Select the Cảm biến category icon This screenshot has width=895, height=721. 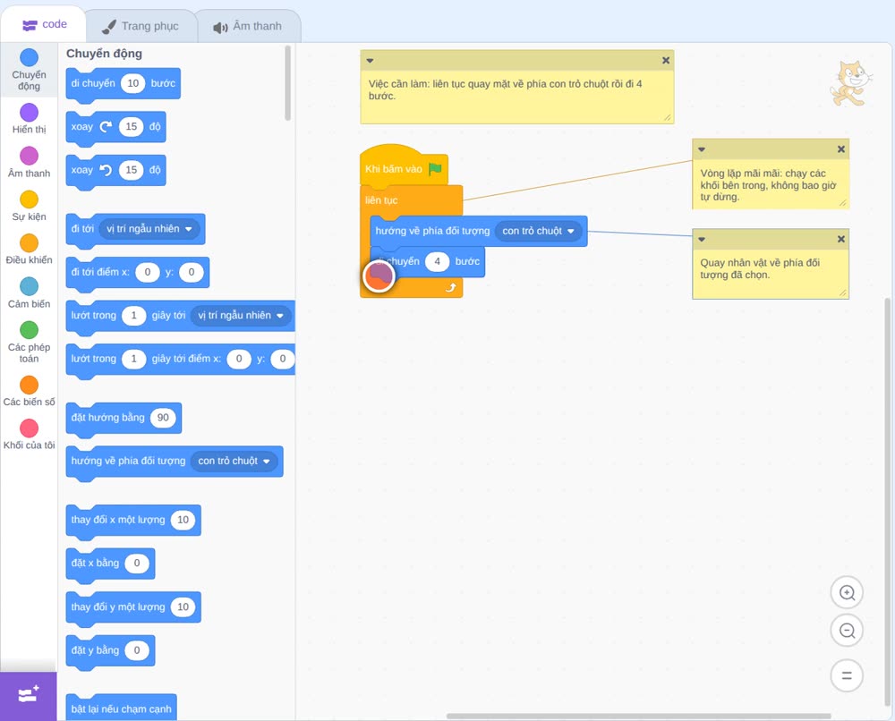pyautogui.click(x=30, y=286)
